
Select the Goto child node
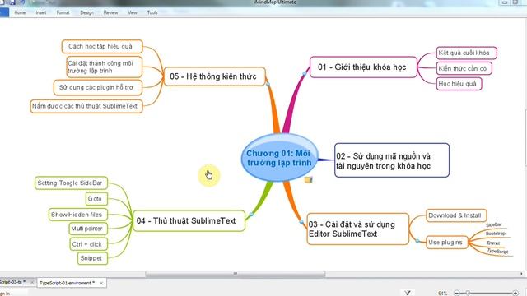96,199
